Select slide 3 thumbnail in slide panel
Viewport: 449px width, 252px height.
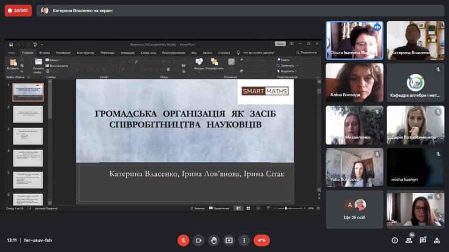tap(28, 136)
